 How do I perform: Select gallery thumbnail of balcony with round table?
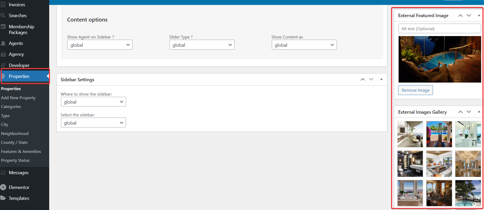(x=410, y=134)
